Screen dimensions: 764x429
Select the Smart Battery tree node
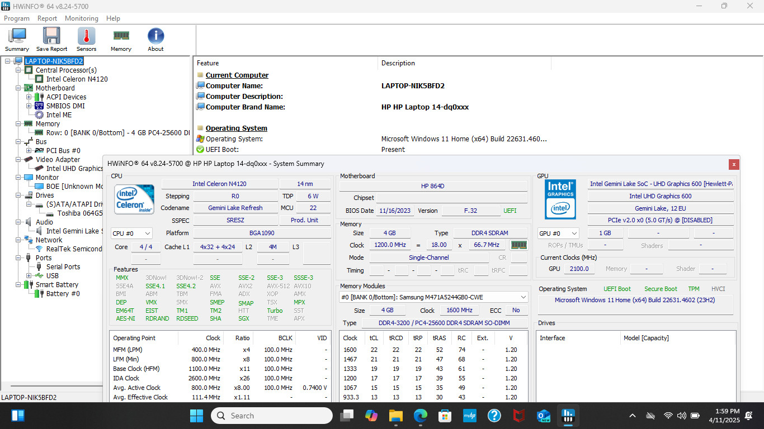(x=57, y=285)
